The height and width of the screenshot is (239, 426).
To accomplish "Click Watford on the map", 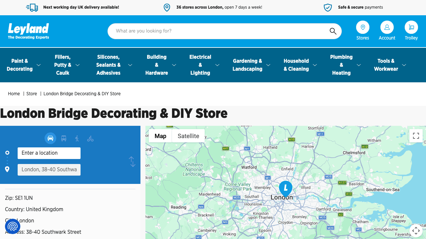I will click(249, 167).
